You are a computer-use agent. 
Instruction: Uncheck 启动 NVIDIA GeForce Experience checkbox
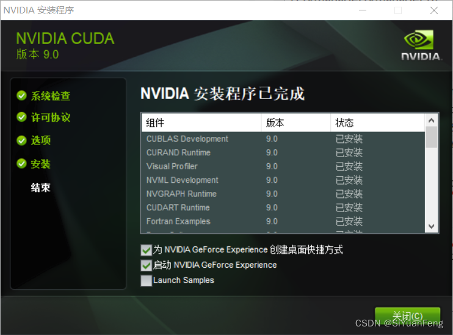(146, 265)
